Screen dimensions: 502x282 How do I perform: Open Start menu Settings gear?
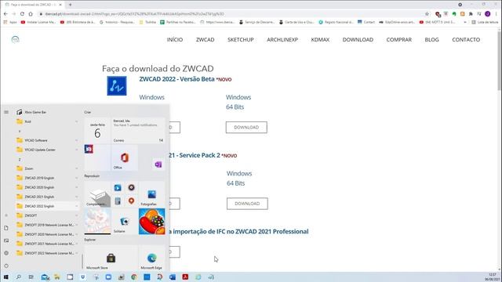(6, 253)
